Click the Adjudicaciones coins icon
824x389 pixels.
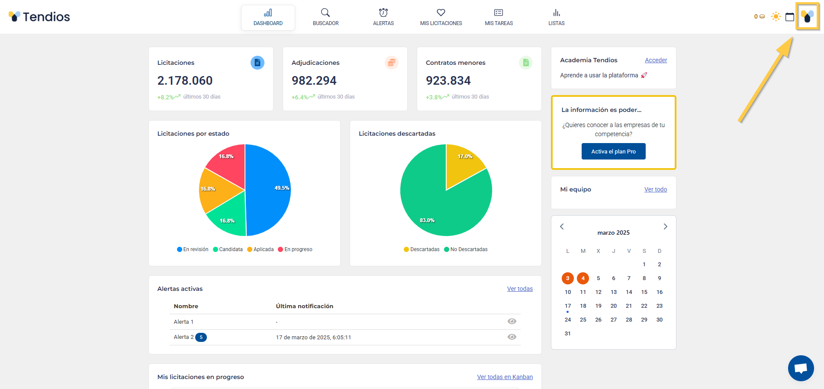[x=391, y=63]
